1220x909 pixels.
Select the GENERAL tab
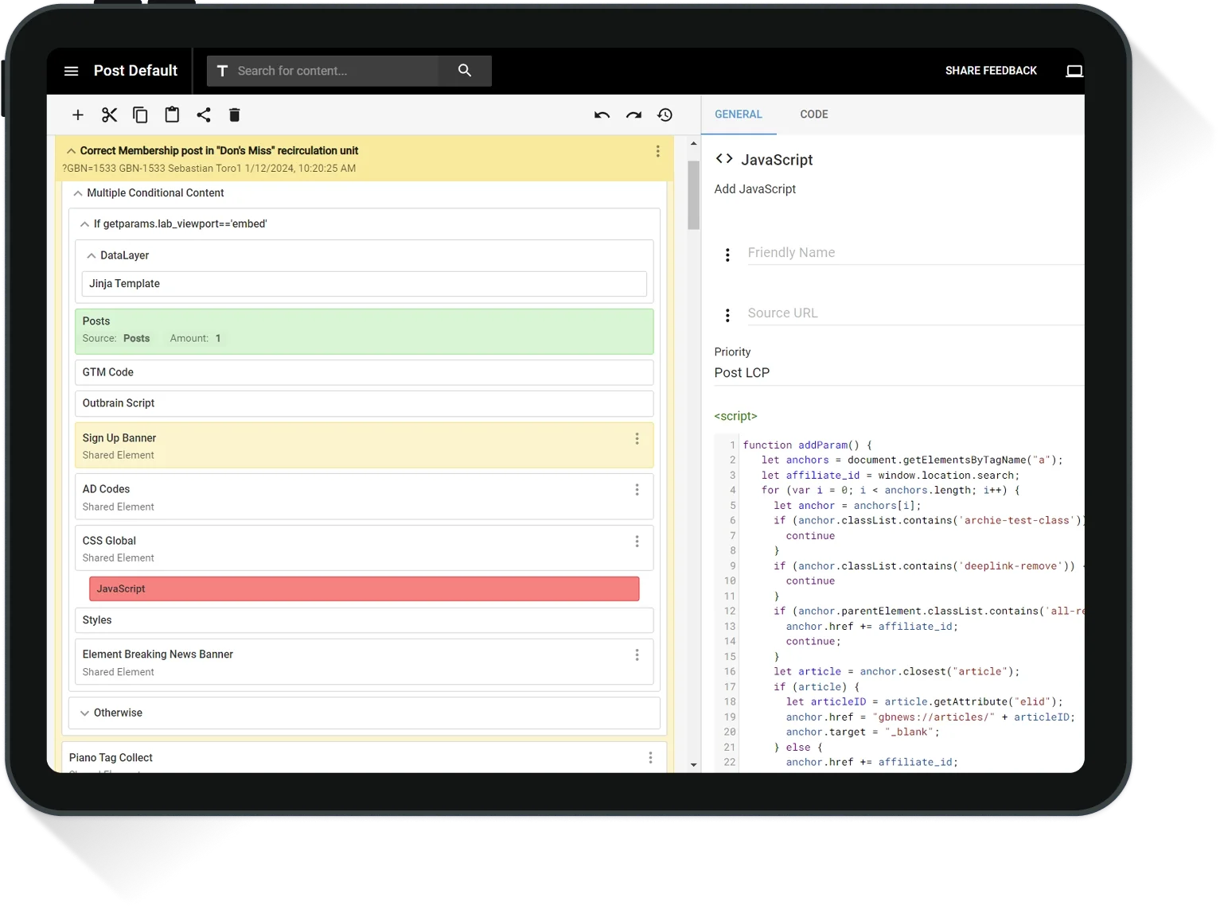[738, 115]
